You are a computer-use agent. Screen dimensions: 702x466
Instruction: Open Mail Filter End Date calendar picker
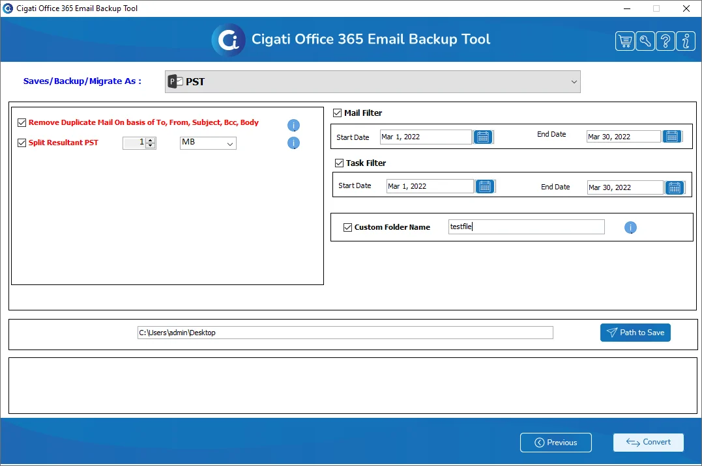point(672,137)
